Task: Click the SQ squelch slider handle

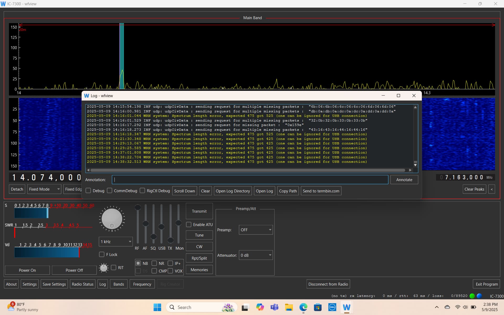Action: [154, 237]
